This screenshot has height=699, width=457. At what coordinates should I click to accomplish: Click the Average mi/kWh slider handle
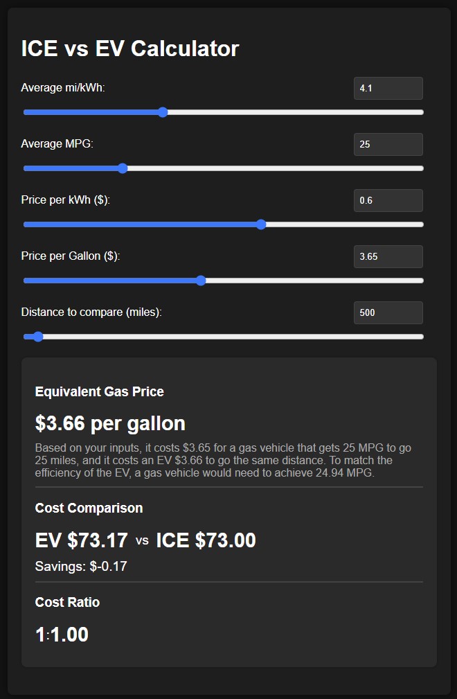click(x=163, y=112)
